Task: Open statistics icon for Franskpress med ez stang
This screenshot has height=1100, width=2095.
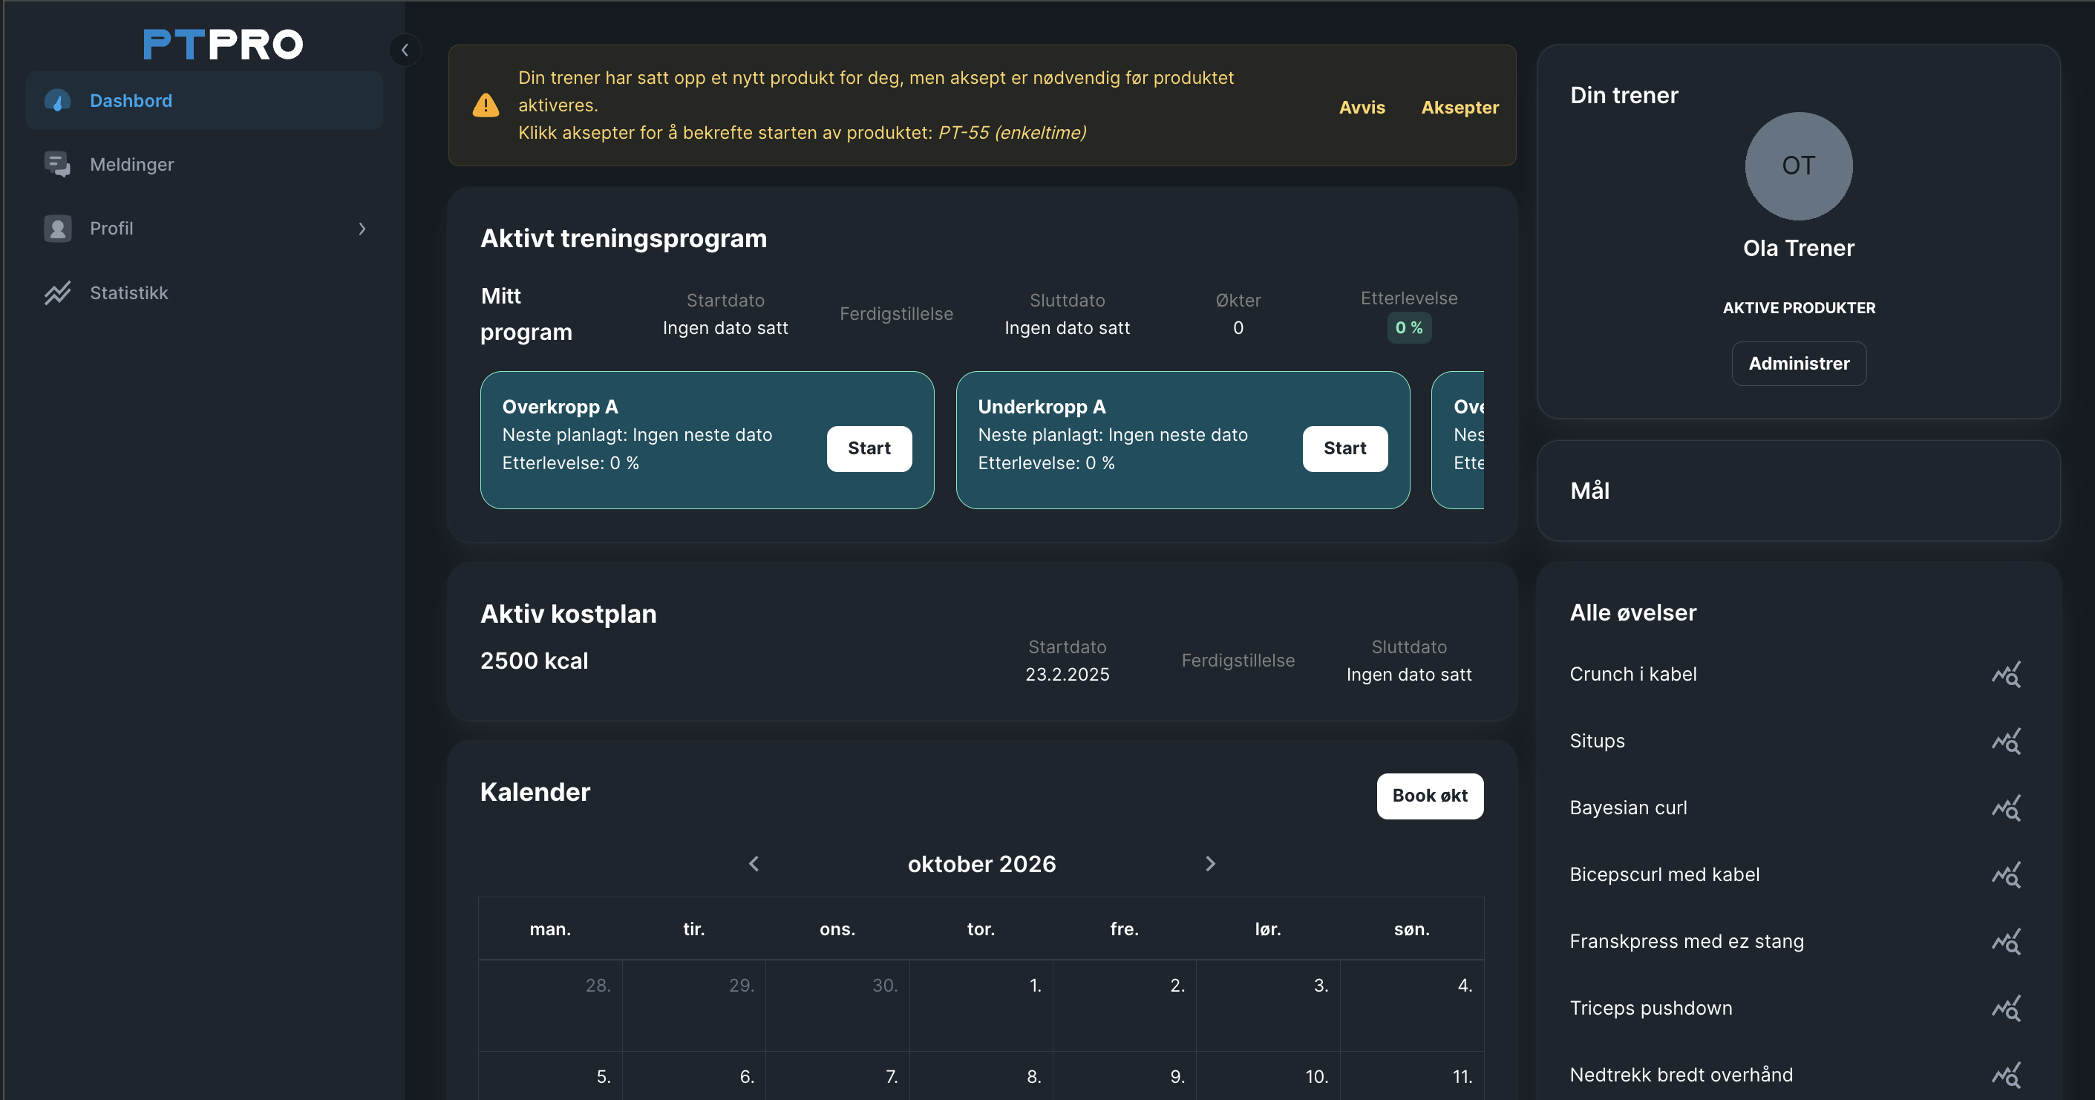Action: (x=2005, y=941)
